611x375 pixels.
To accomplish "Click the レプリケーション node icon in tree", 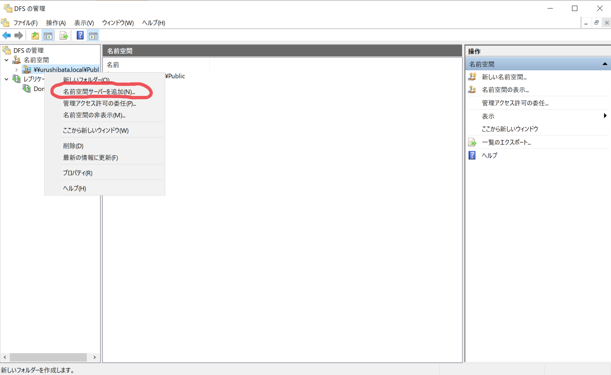I will [x=17, y=79].
